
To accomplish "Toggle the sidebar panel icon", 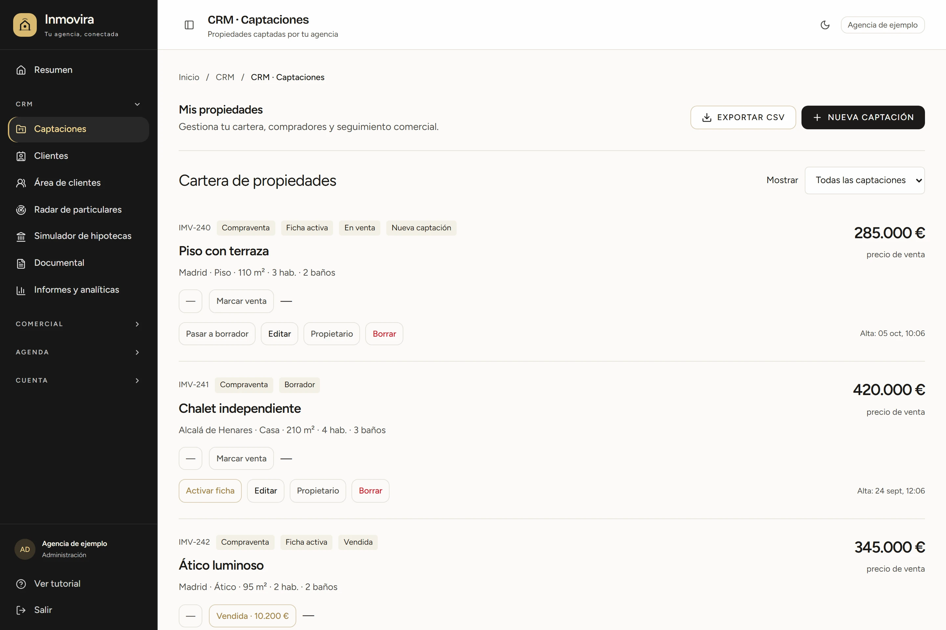I will pyautogui.click(x=189, y=25).
